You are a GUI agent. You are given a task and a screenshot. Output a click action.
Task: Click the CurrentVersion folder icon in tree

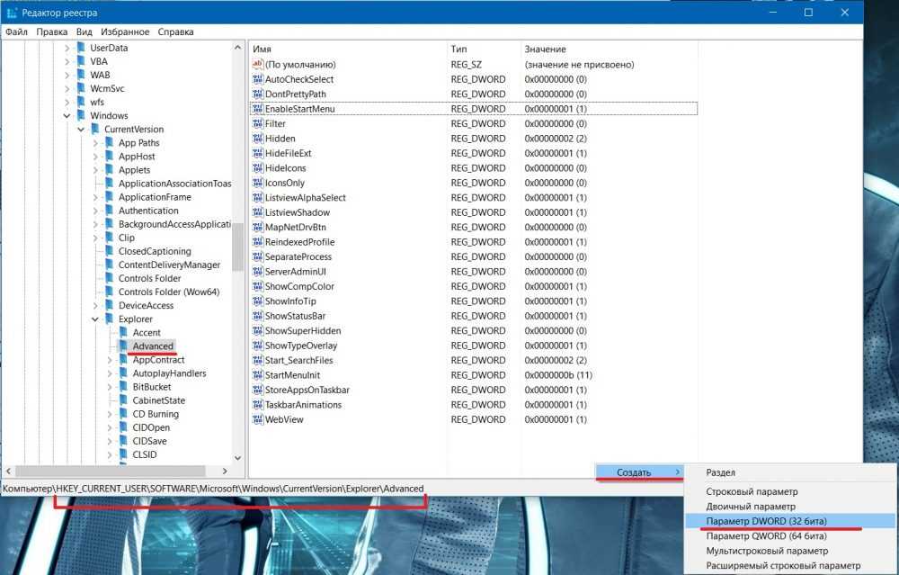[x=95, y=130]
